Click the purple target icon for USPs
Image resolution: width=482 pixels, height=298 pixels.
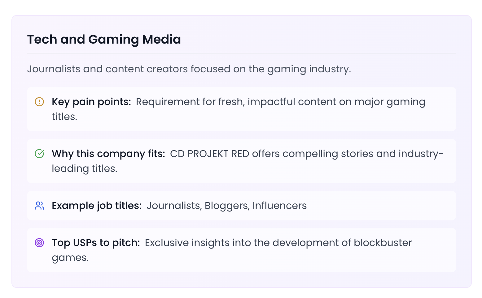pyautogui.click(x=39, y=243)
